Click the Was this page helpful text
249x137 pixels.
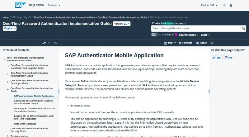point(230,50)
